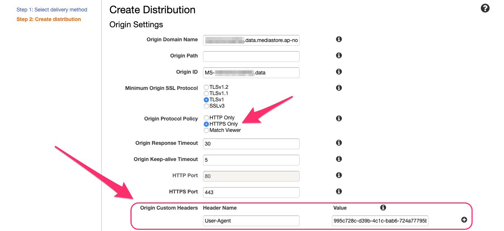Open the help question mark icon
Image resolution: width=504 pixels, height=231 pixels.
click(485, 8)
